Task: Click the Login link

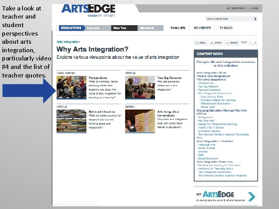Action: (254, 9)
